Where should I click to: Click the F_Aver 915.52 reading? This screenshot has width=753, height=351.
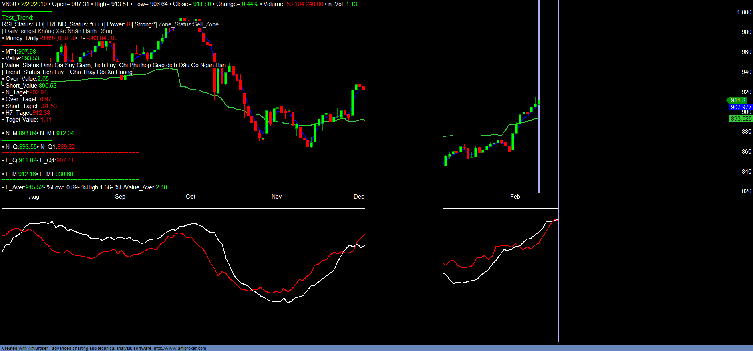click(x=34, y=187)
